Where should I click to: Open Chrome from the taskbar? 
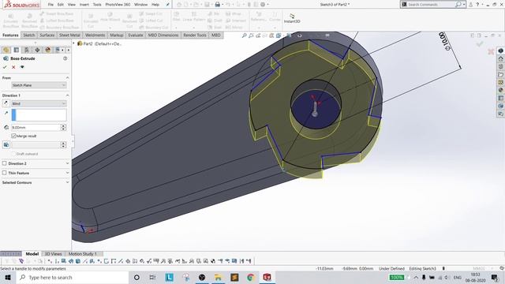251,277
